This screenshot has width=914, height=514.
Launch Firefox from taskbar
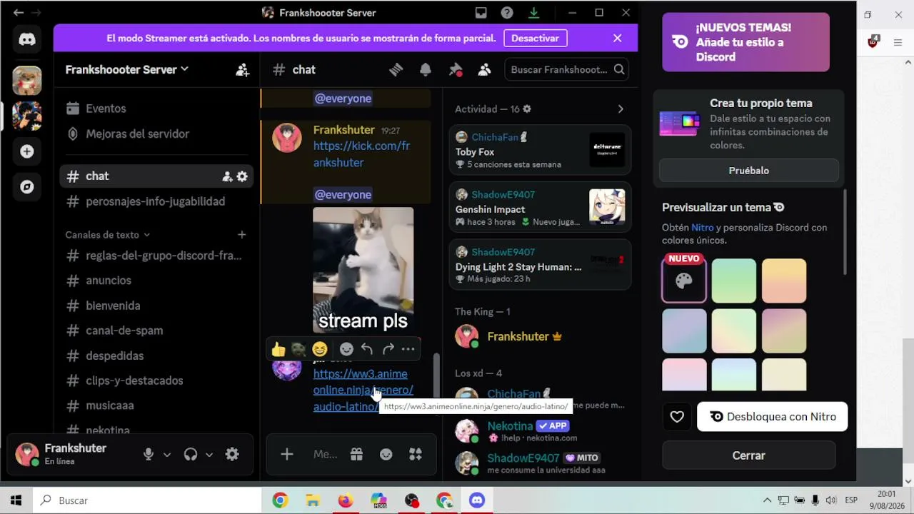click(x=346, y=500)
